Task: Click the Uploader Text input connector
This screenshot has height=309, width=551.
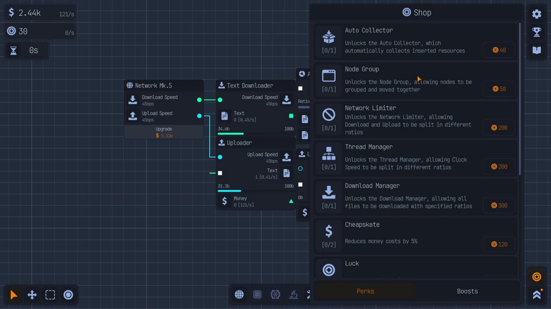Action: 220,173
